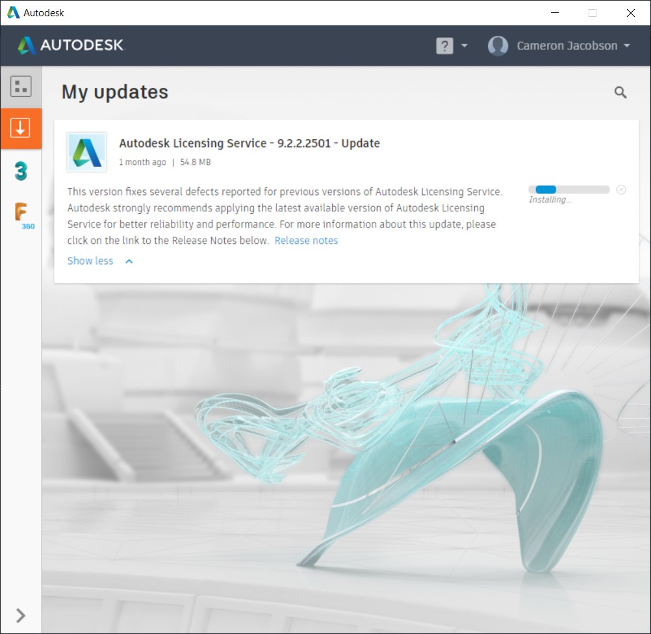Click the Show less chevron arrow

[129, 261]
